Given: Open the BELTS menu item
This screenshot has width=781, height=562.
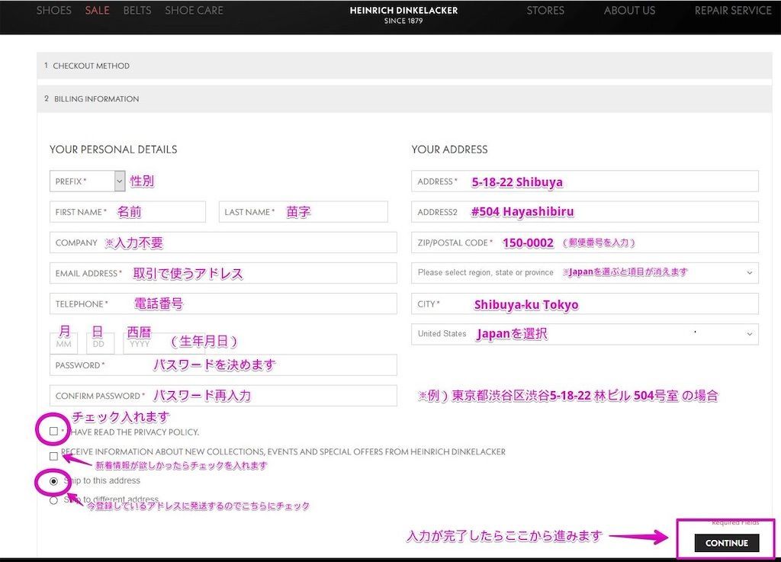Looking at the screenshot, I should [x=137, y=11].
